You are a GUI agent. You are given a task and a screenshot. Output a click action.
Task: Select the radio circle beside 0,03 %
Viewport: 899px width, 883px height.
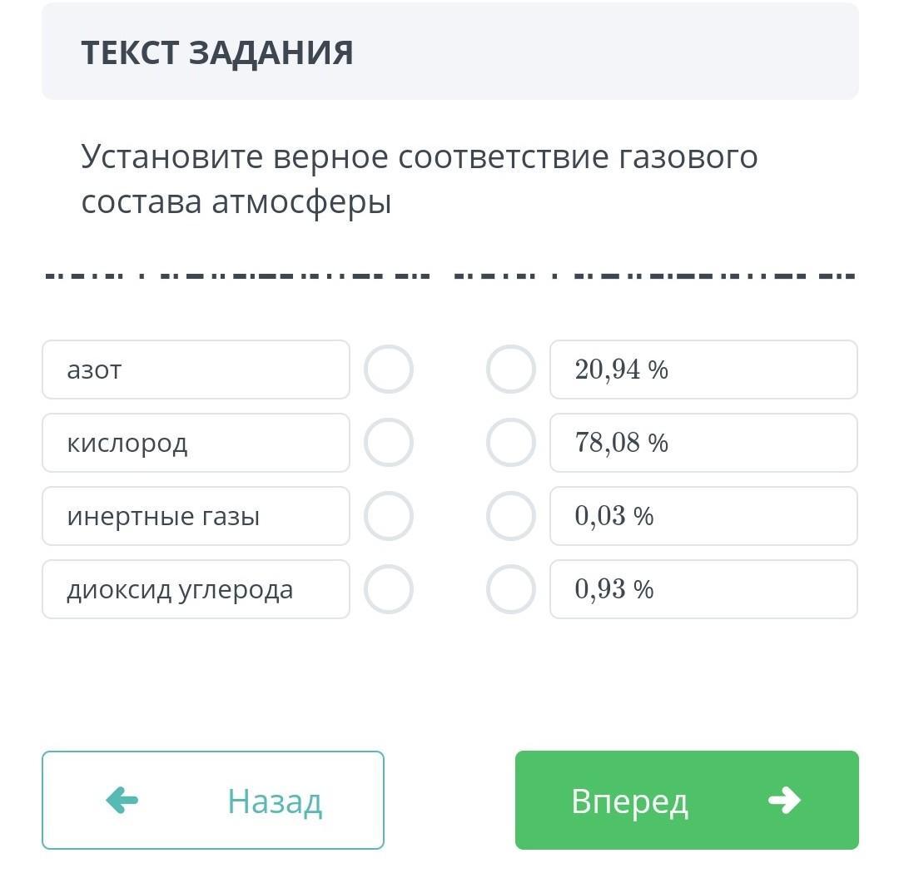(511, 516)
